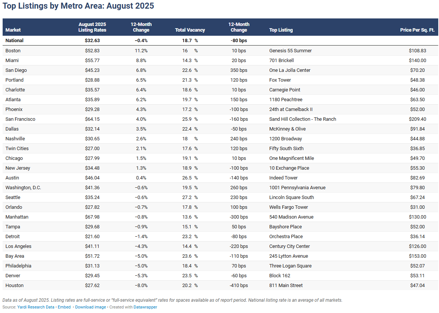The height and width of the screenshot is (313, 439).
Task: Select Sand Hill Collection - The Ranch listing
Action: [x=302, y=119]
